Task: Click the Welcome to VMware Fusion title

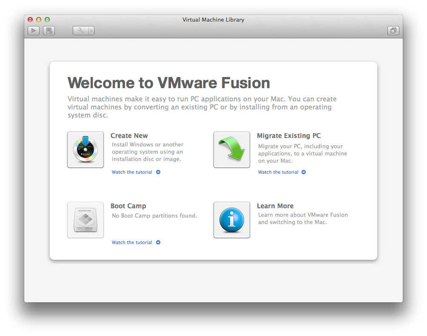Action: [x=168, y=83]
